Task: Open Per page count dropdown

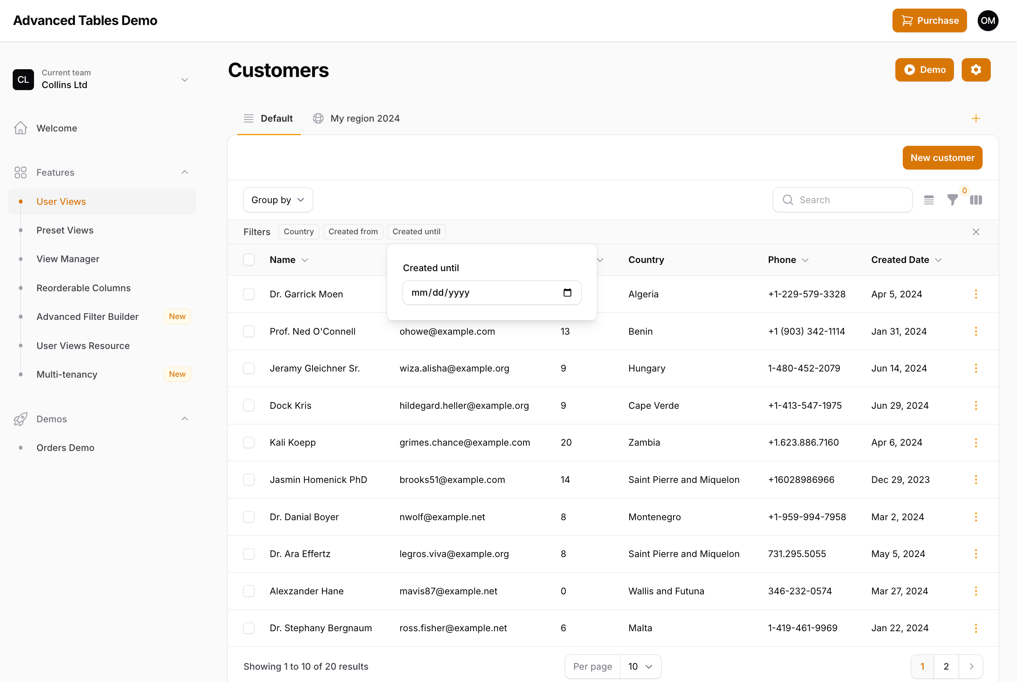Action: (x=640, y=666)
